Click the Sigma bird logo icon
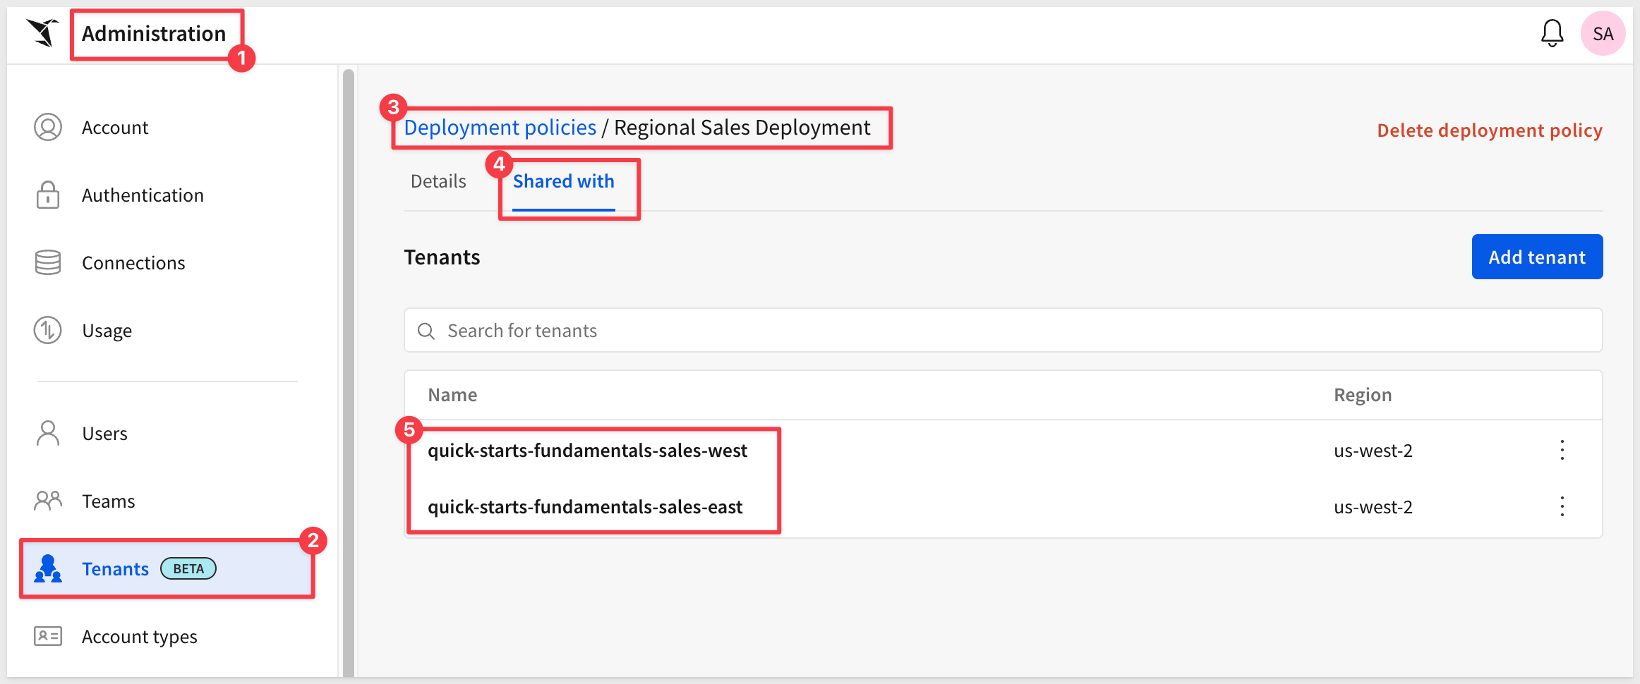Viewport: 1640px width, 684px height. pyautogui.click(x=42, y=33)
